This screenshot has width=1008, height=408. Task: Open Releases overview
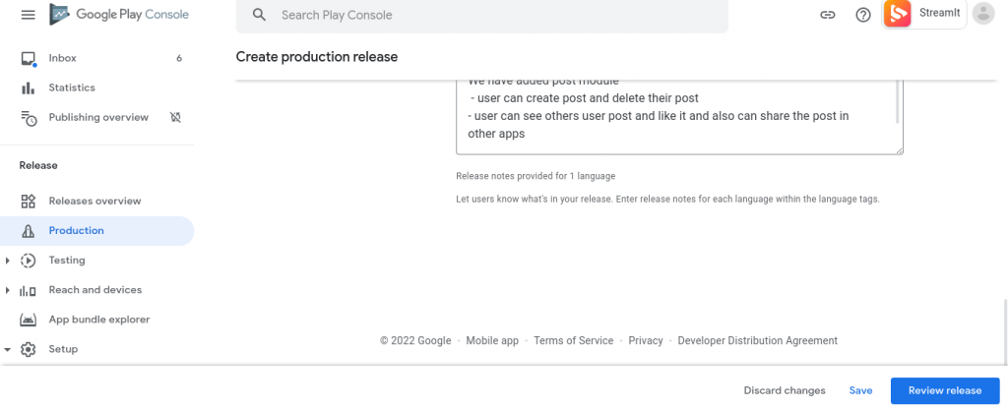[94, 201]
